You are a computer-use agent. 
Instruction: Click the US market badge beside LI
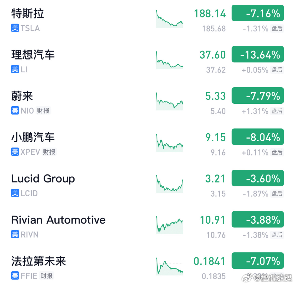(15, 69)
